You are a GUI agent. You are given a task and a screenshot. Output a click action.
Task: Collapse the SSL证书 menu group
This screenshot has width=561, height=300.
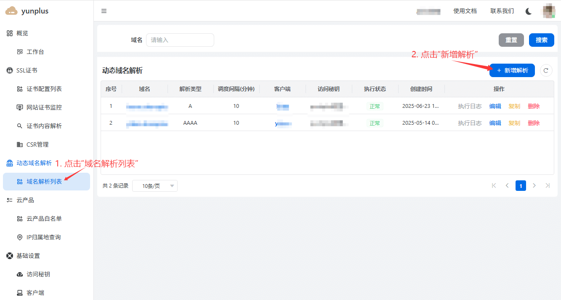(x=27, y=70)
